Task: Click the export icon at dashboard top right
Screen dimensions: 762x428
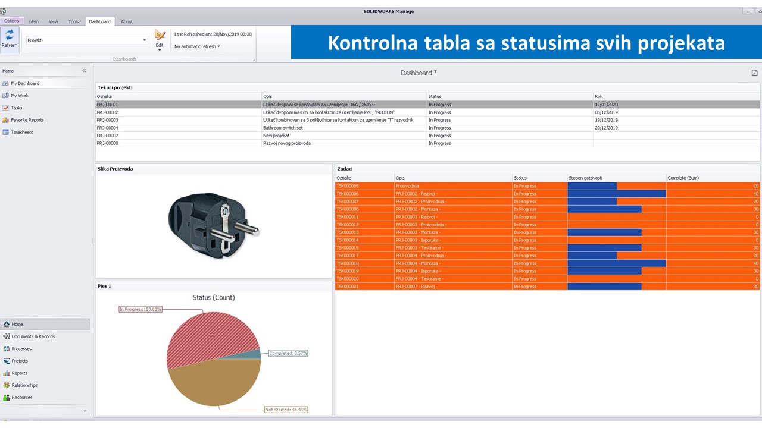Action: tap(754, 73)
